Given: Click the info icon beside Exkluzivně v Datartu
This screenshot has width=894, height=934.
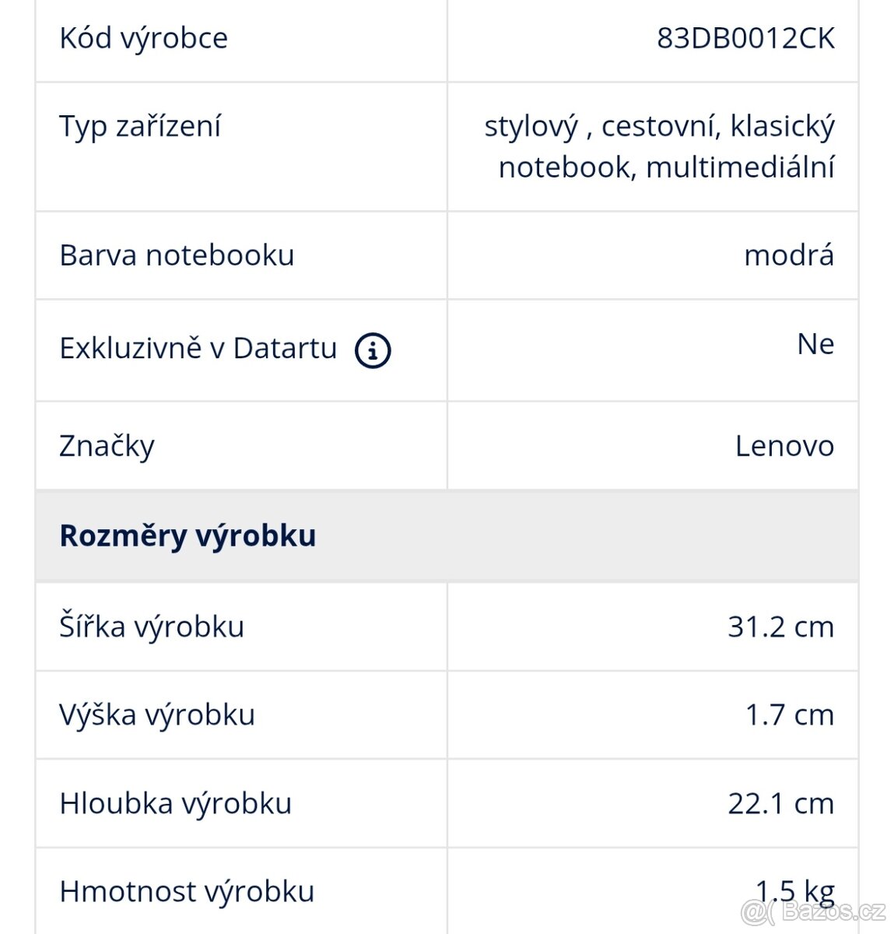Looking at the screenshot, I should pos(373,350).
